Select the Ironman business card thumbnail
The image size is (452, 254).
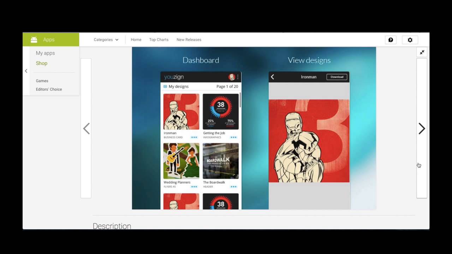tap(181, 111)
